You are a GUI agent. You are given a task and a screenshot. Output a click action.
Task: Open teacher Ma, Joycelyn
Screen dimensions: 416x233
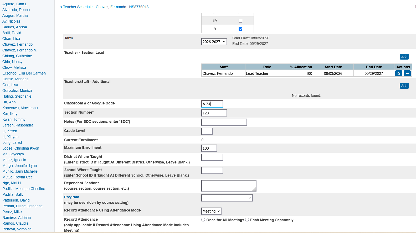coord(13,154)
